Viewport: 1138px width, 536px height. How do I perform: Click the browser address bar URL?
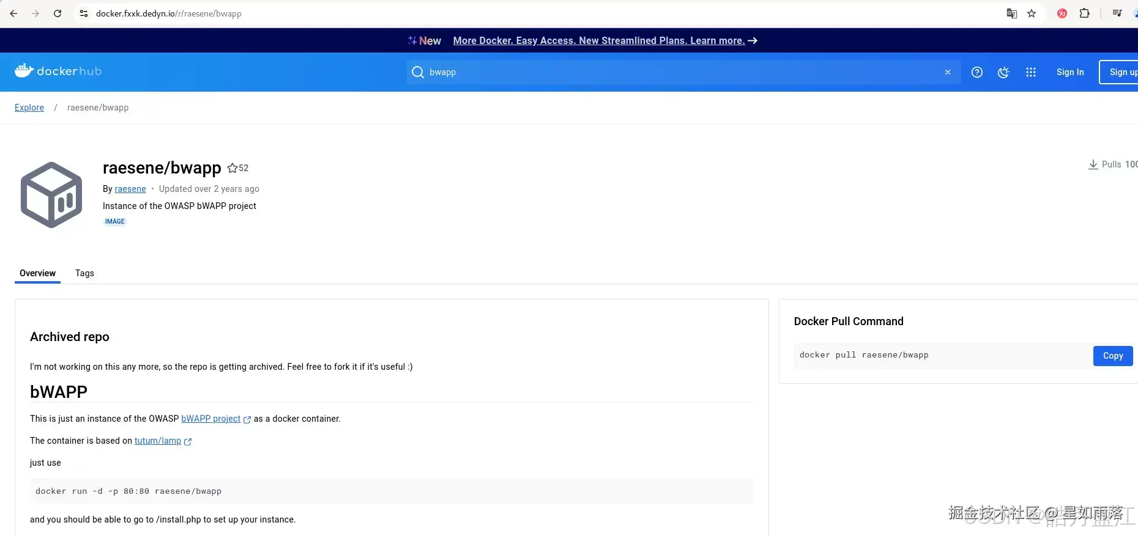pos(169,13)
